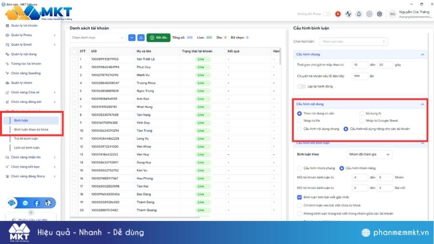
Task: Click the Tương tác tài khoản icon
Action: click(x=7, y=64)
